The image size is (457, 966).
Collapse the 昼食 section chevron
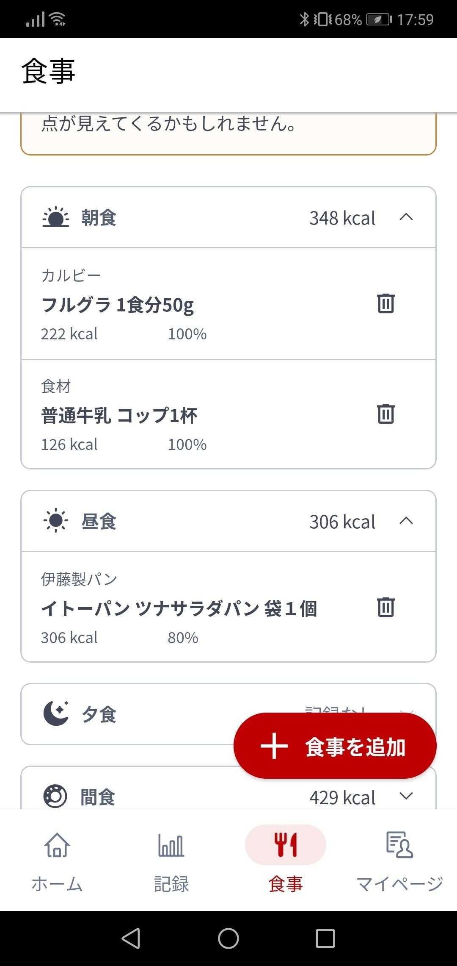(x=406, y=521)
